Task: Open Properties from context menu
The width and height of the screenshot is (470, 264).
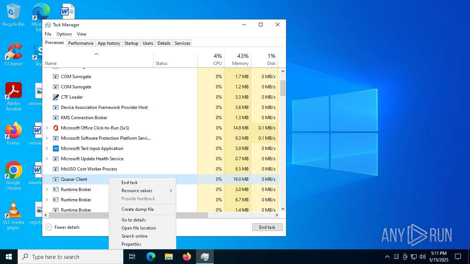Action: pos(142,244)
